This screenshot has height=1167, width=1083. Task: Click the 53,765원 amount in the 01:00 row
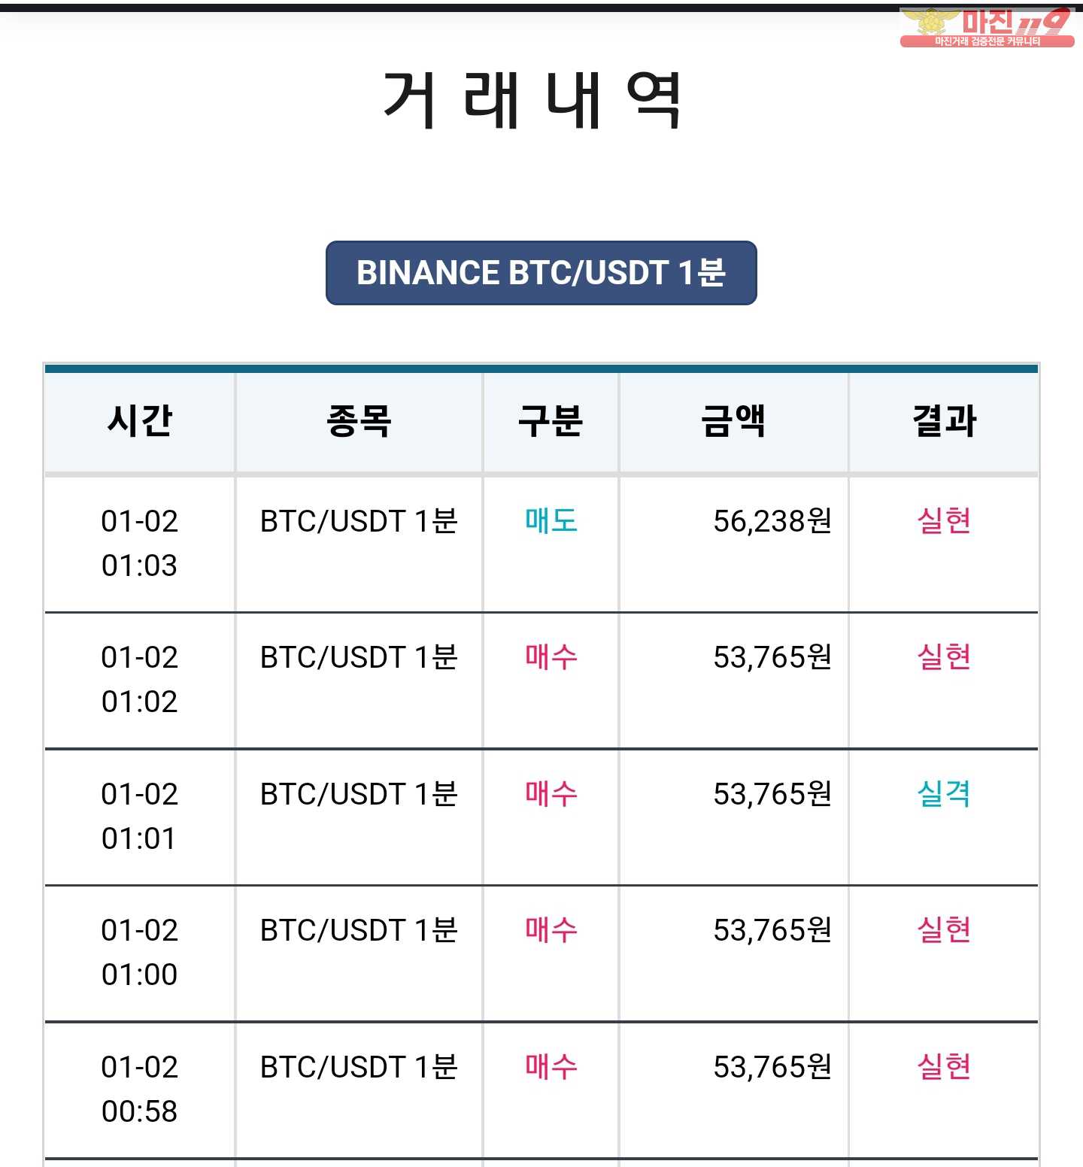tap(772, 930)
